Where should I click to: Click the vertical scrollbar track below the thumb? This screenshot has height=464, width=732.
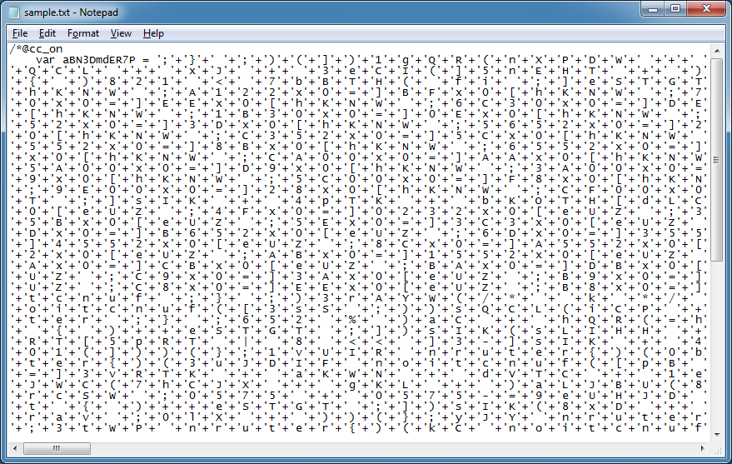717,350
